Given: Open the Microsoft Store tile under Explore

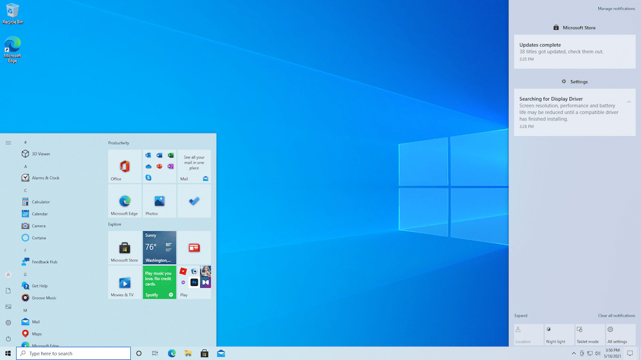Looking at the screenshot, I should point(125,247).
